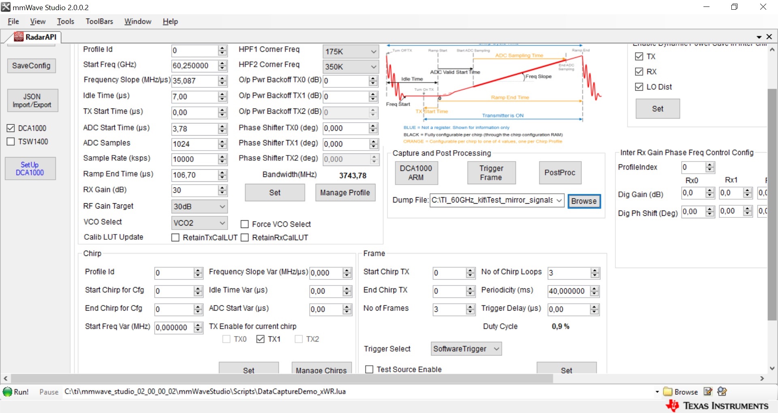778x413 pixels.
Task: Open the ToolBars menu
Action: 99,21
